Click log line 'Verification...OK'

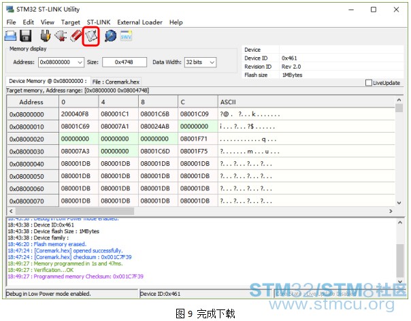(41, 270)
